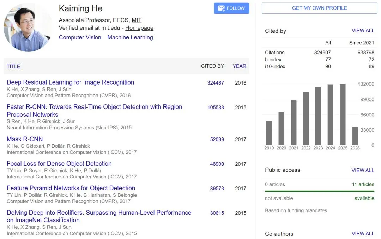Screen dimensions: 381x239
Task: Open Delving Deep into Rectifiers paper
Action: 99,216
